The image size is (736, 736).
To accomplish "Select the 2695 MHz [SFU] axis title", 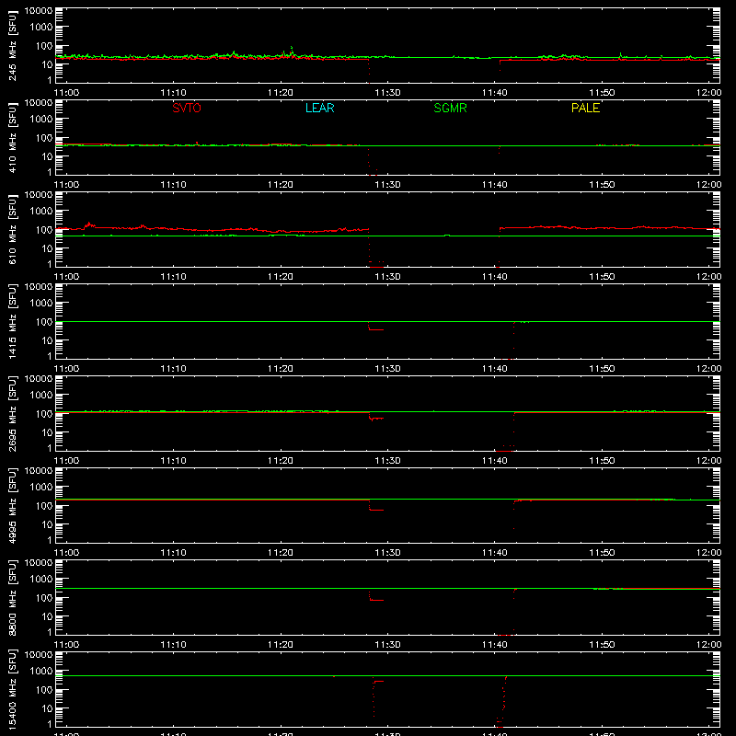I will point(13,414).
